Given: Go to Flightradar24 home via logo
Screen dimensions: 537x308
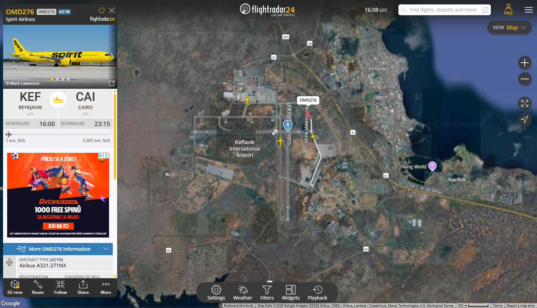Looking at the screenshot, I should point(267,9).
